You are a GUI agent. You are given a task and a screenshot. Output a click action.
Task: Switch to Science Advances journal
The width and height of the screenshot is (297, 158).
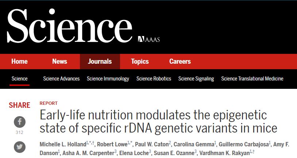coord(61,79)
